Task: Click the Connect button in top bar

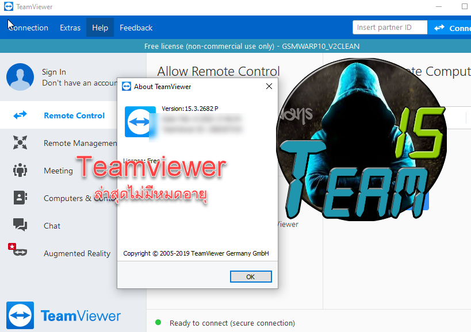Action: (450, 28)
